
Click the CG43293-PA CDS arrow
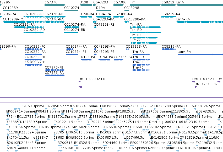pos(95,49)
